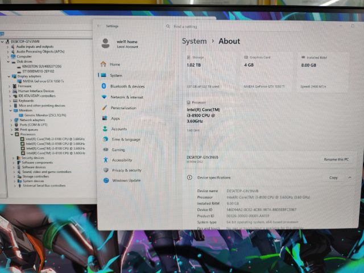Viewport: 364px width, 273px height.
Task: Collapse Disk drives in Device Manager
Action: point(8,61)
